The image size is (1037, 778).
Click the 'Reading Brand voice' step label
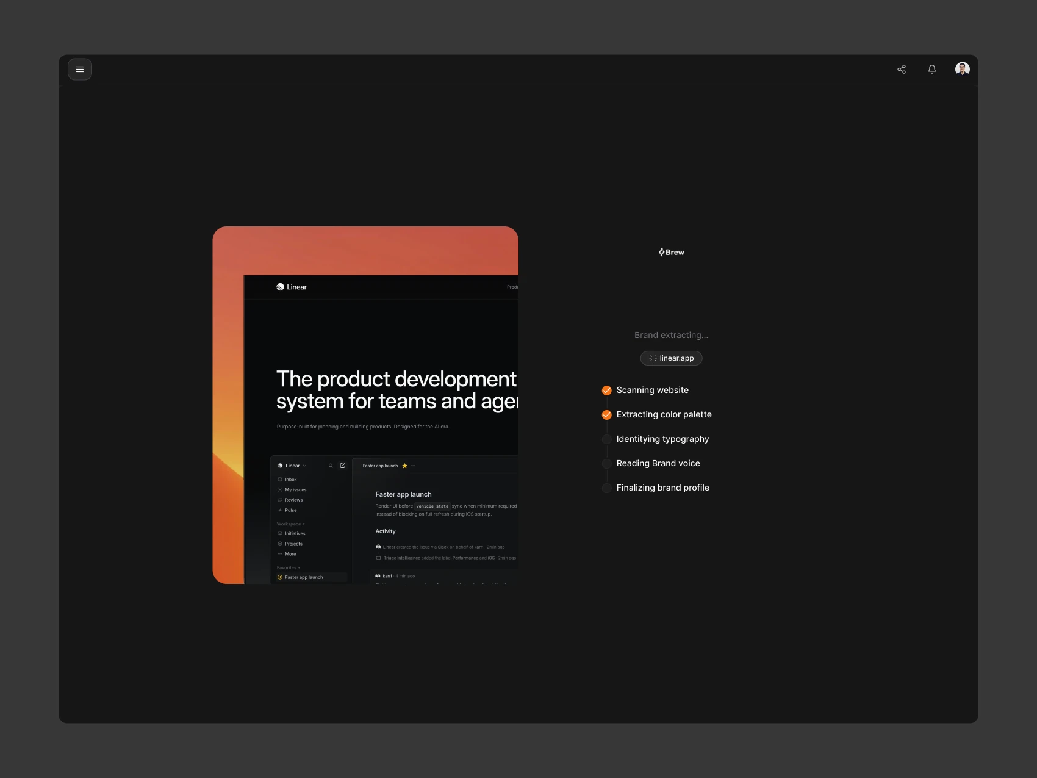pos(658,463)
